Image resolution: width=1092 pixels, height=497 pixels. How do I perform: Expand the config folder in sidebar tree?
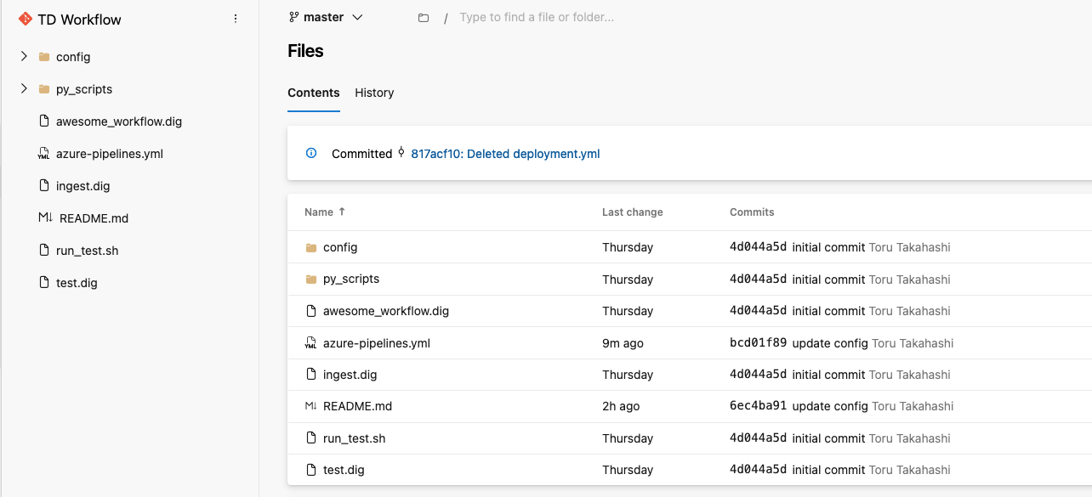point(24,57)
